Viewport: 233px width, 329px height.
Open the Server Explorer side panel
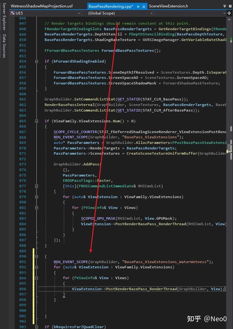click(x=4, y=17)
